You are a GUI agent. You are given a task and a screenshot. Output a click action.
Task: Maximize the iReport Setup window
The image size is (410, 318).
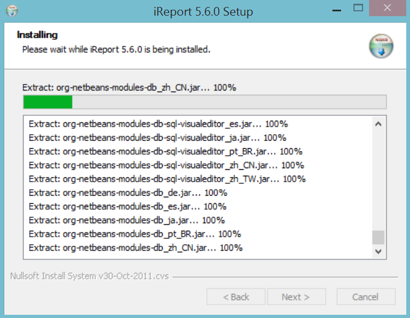[x=358, y=8]
